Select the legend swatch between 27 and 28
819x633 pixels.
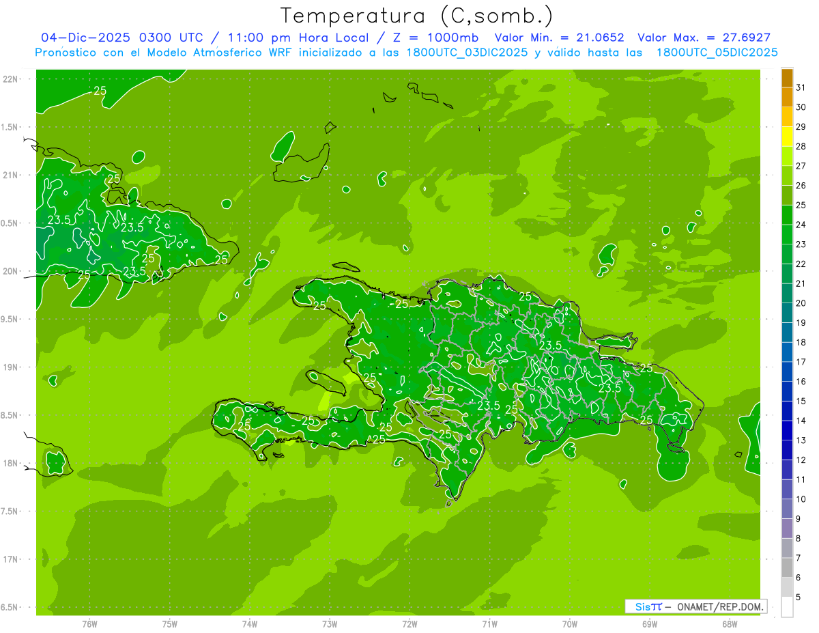pyautogui.click(x=787, y=156)
